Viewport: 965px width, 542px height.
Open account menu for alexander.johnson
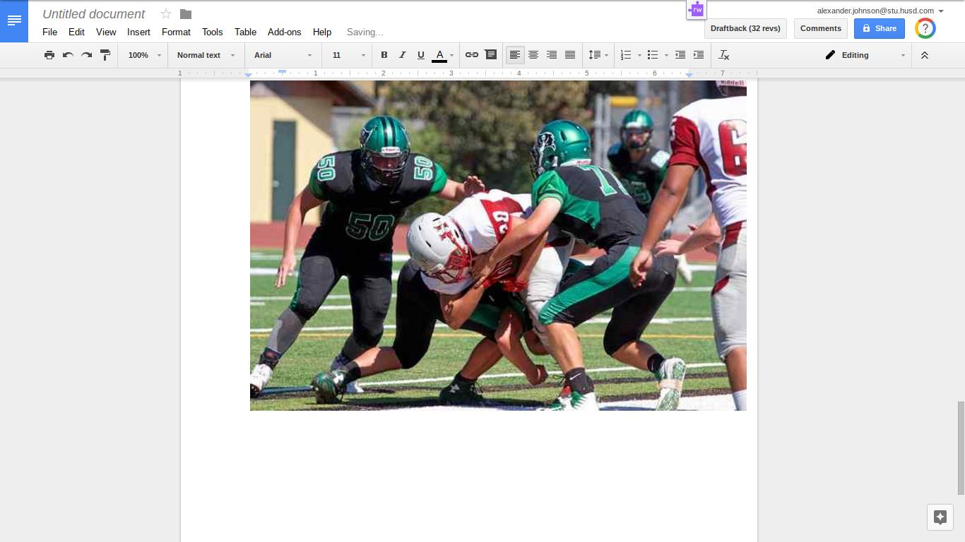click(x=880, y=11)
